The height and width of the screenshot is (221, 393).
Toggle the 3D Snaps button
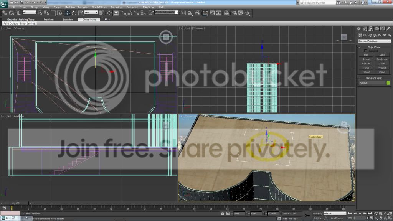point(124,13)
